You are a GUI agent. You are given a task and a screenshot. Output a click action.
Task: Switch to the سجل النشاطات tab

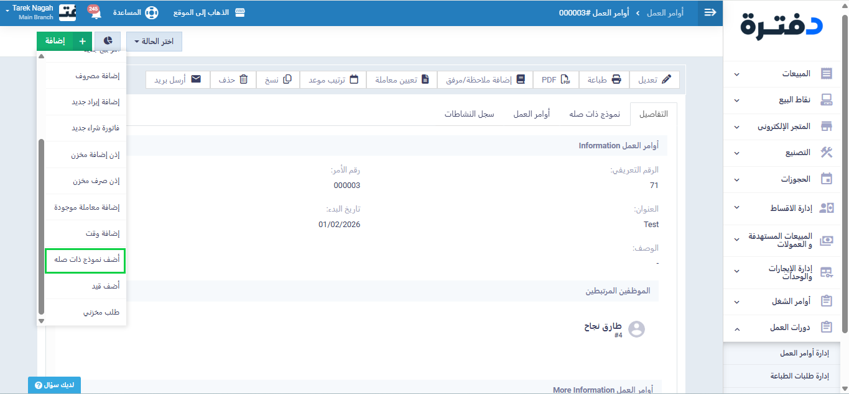point(469,114)
